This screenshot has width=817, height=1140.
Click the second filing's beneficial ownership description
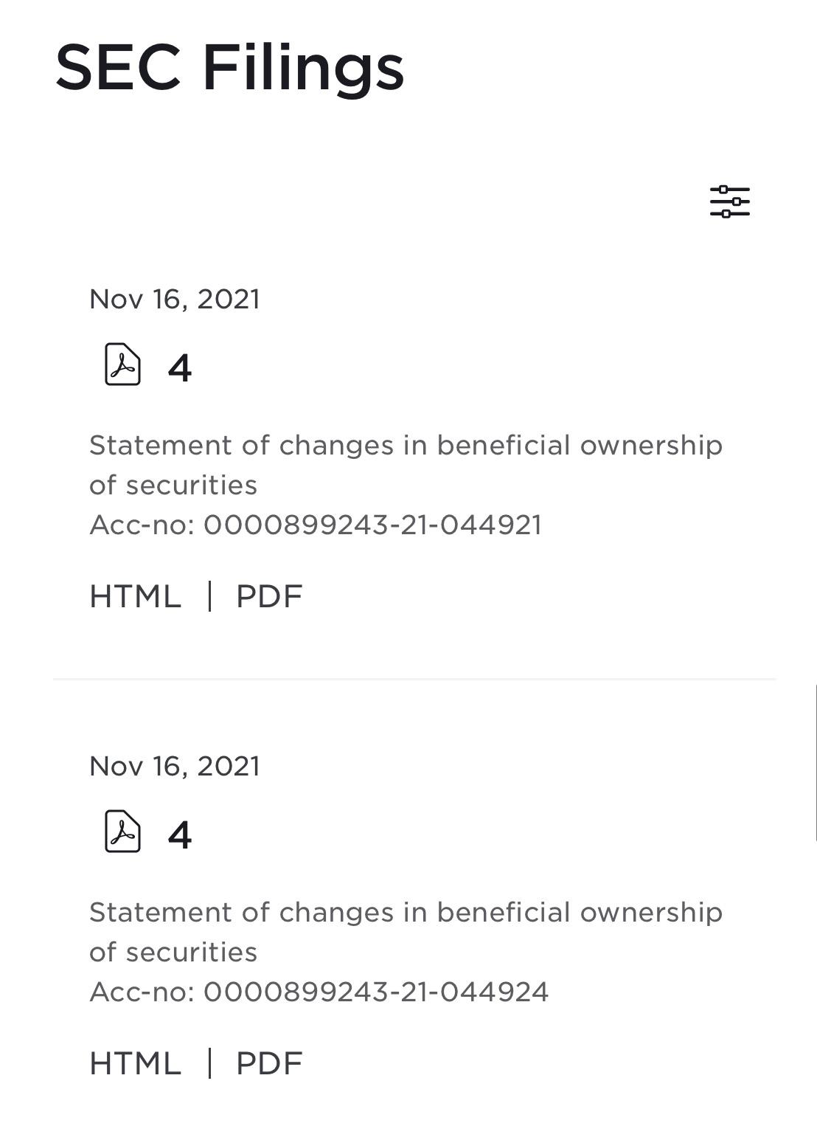(405, 932)
